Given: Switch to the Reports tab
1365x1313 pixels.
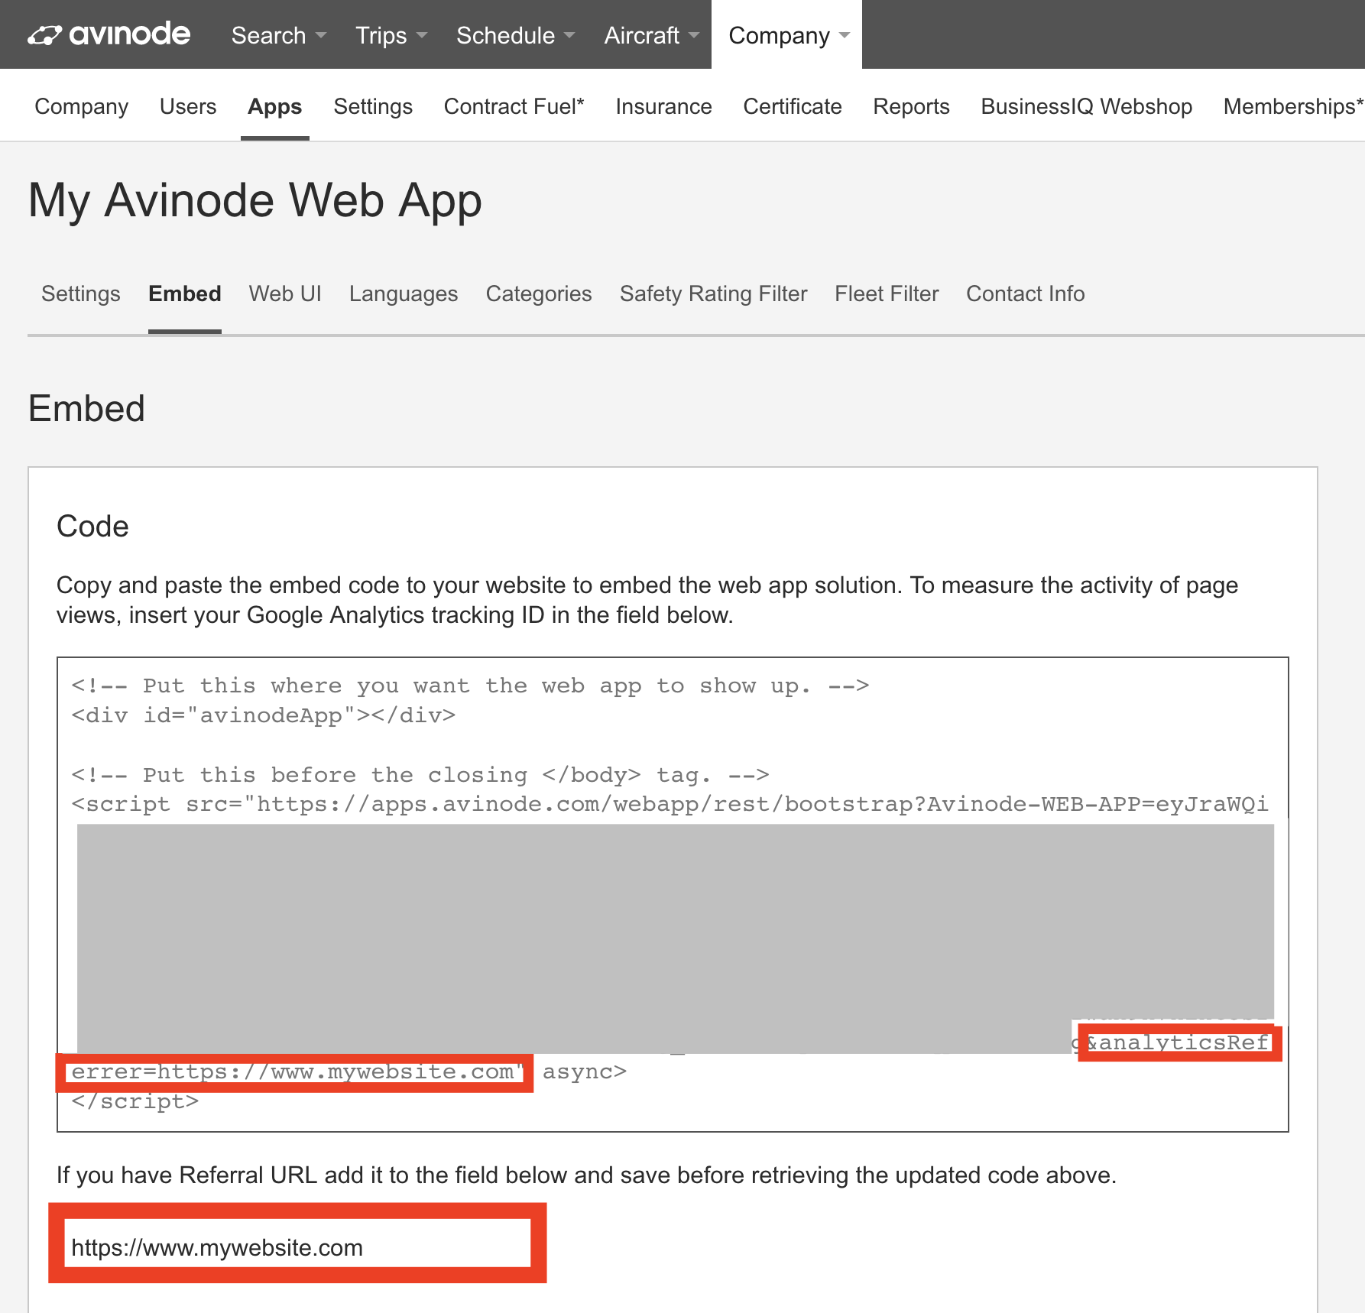Looking at the screenshot, I should 911,106.
